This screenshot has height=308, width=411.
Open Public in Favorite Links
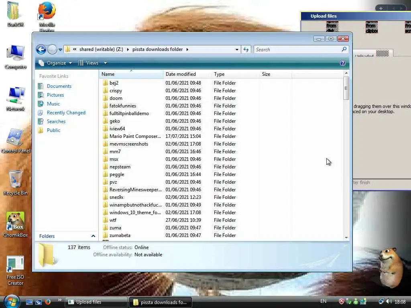[x=53, y=130]
